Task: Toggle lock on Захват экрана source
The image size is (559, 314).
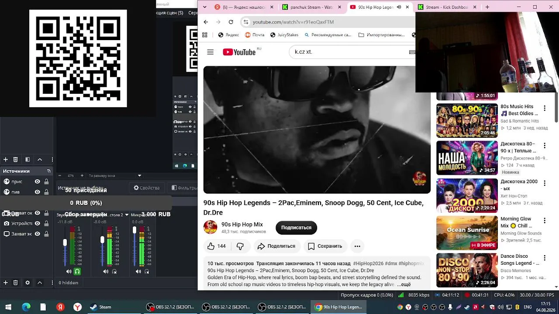Action: tap(46, 234)
